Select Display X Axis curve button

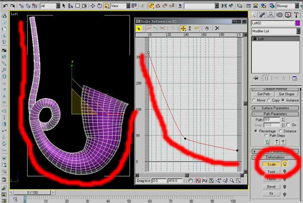click(149, 29)
